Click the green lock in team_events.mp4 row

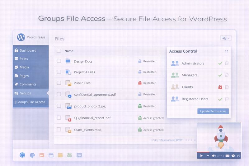point(140,130)
